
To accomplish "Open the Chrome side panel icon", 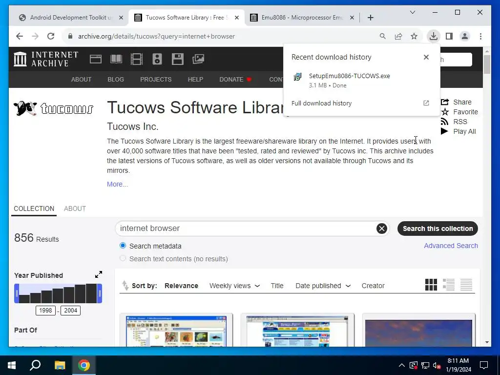I will tap(449, 36).
